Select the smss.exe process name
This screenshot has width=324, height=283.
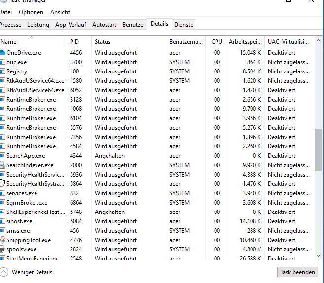pyautogui.click(x=18, y=231)
